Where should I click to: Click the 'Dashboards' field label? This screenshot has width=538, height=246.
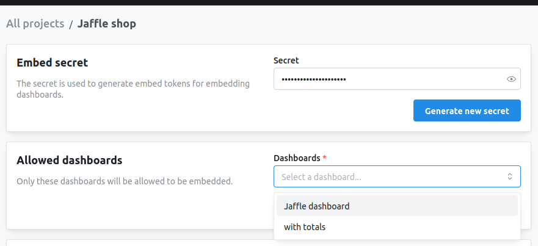297,158
